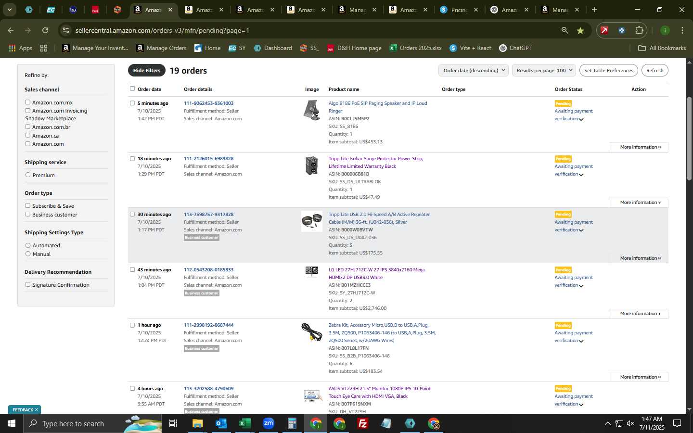Open order 113-7598757-9317828 link
Screen dimensions: 693x433
[208, 214]
